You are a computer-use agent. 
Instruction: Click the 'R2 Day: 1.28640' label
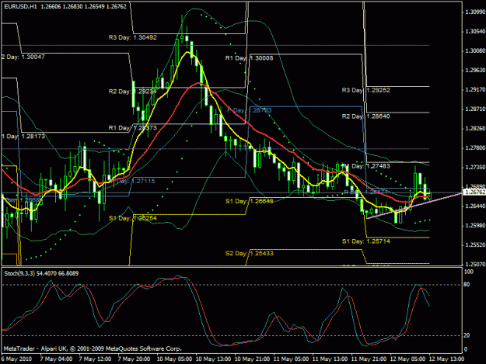click(x=365, y=116)
